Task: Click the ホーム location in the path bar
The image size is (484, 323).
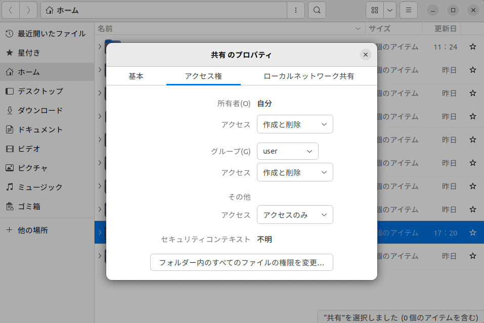Action: coord(62,10)
